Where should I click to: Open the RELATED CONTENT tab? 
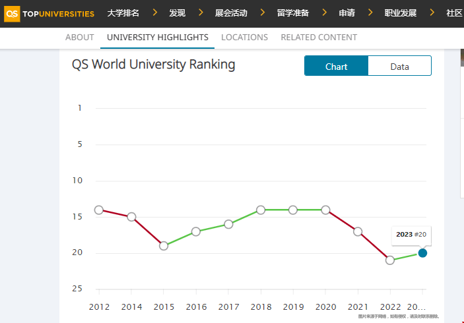(319, 38)
